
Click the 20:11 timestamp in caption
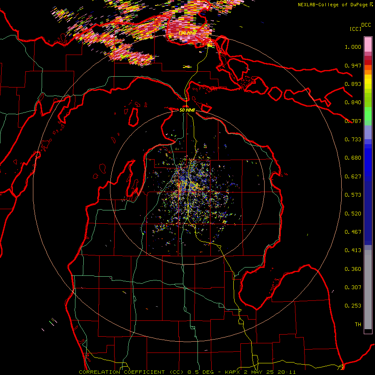[287, 372]
